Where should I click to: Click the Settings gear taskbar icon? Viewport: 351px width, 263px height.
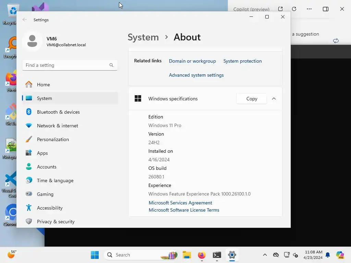232,255
